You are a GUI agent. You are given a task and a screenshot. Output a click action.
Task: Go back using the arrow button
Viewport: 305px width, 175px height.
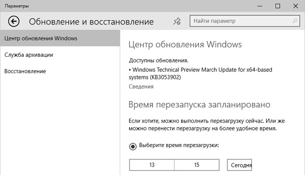point(14,21)
